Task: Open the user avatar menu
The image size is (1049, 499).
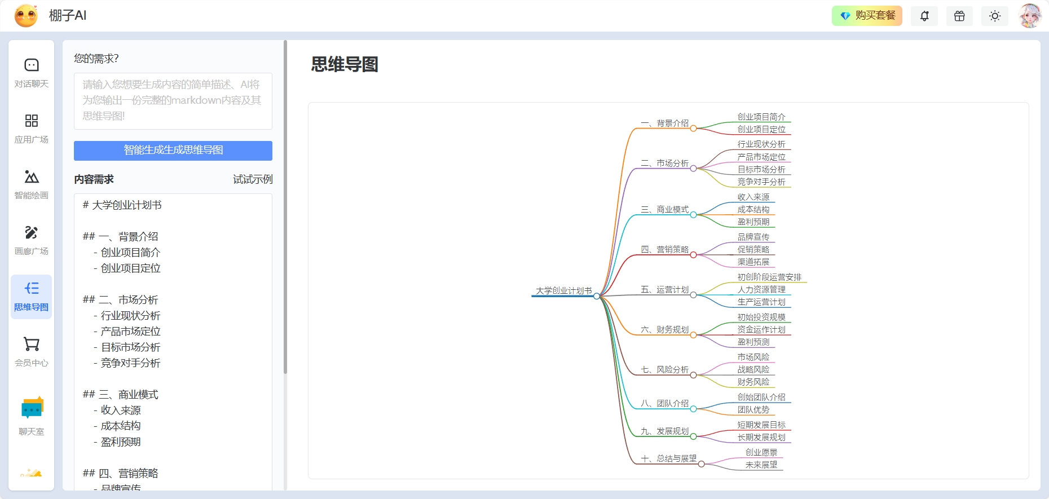Action: coord(1030,16)
